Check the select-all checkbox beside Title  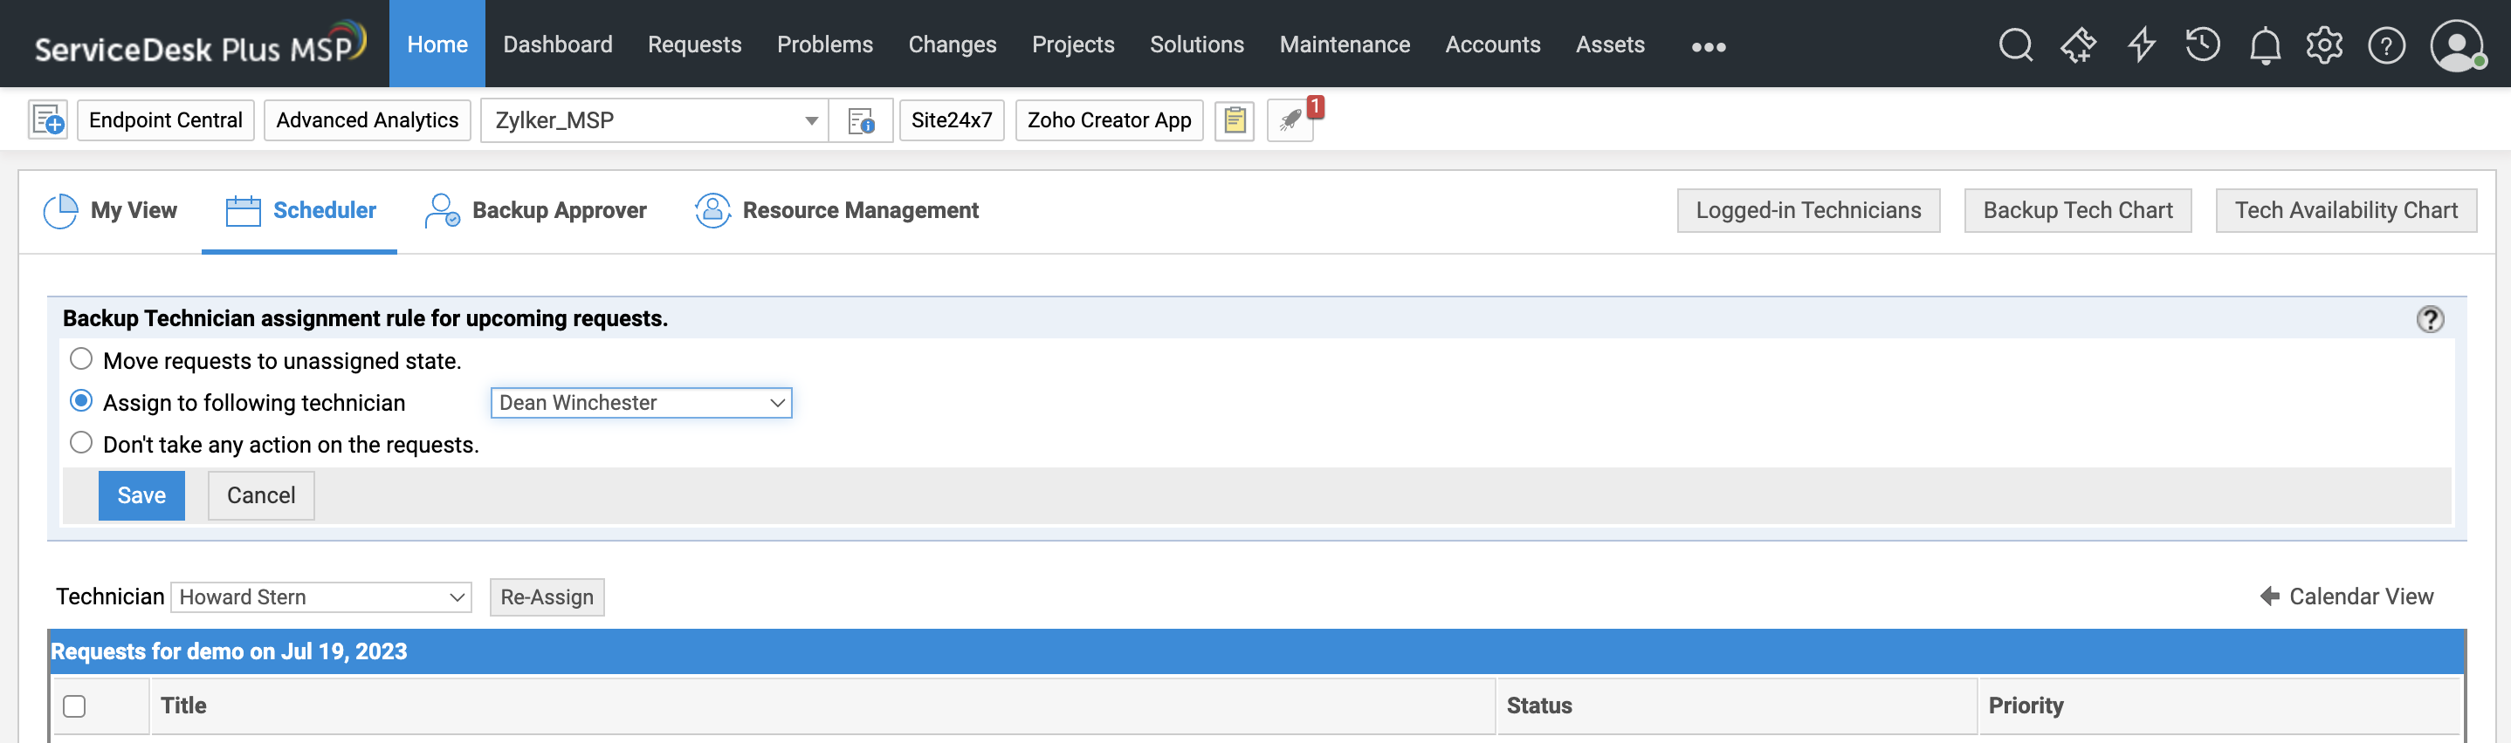(x=74, y=706)
